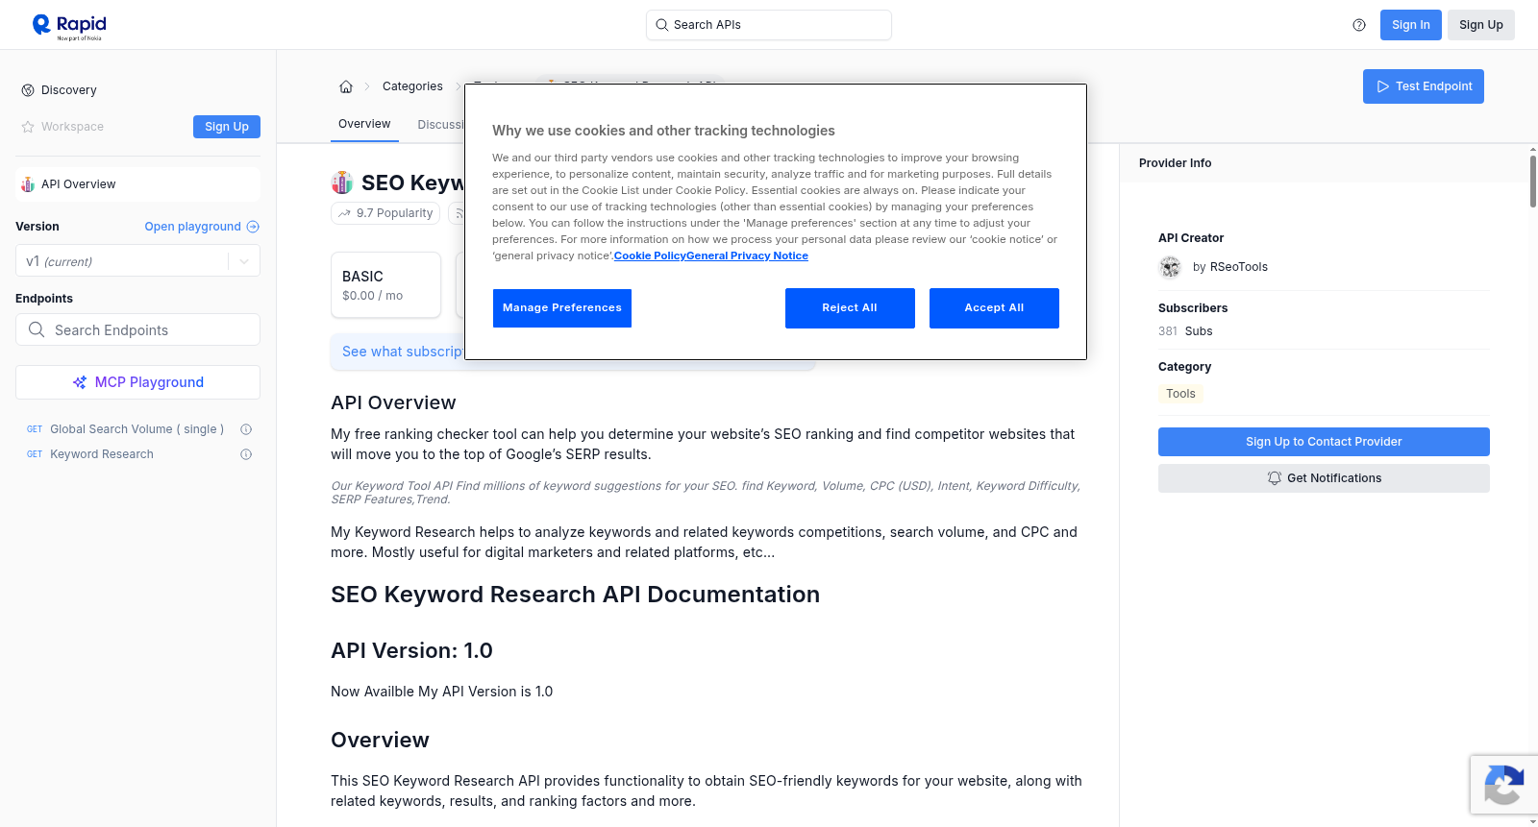This screenshot has width=1538, height=827.
Task: Open the Cookie Policy link
Action: tap(650, 255)
